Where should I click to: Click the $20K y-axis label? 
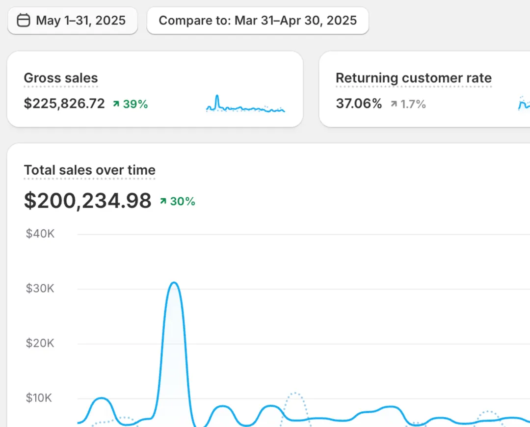click(40, 343)
